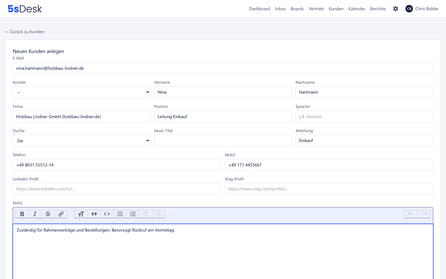Screen dimensions: 446x279
Task: Open the Du/Sie dropdown
Action: pyautogui.click(x=81, y=141)
